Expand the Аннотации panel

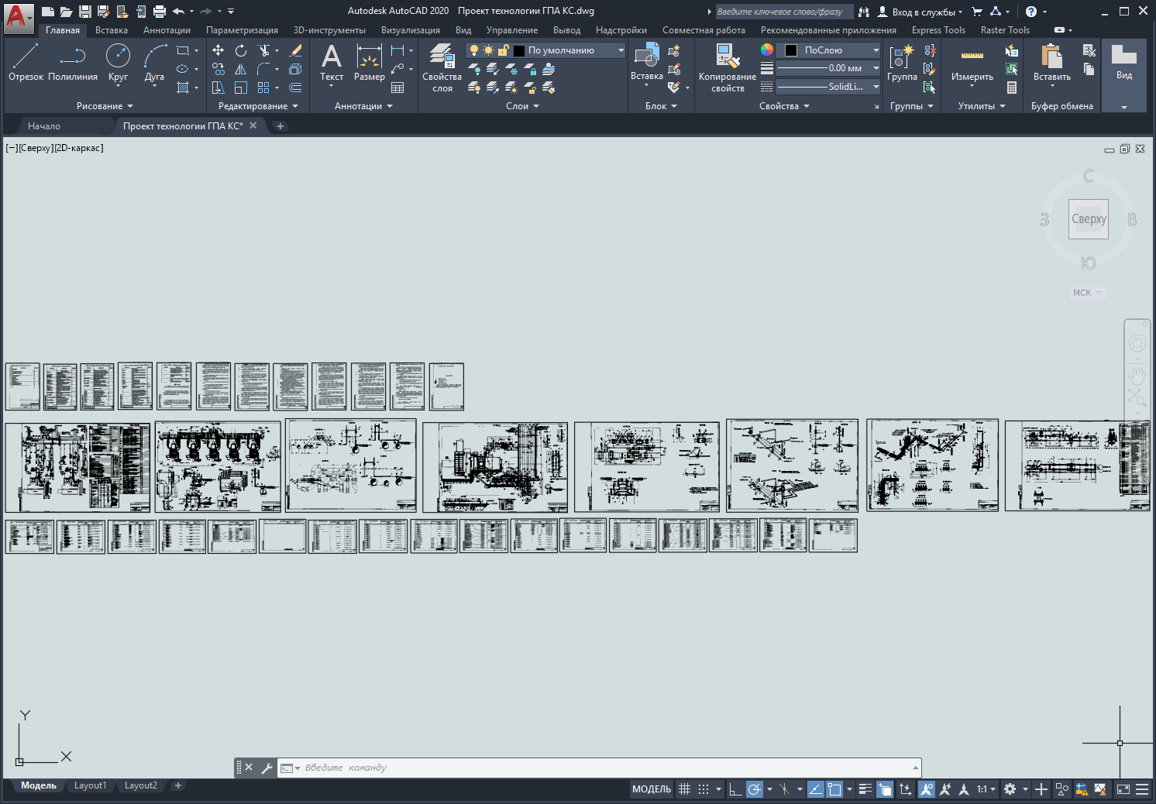(x=363, y=106)
